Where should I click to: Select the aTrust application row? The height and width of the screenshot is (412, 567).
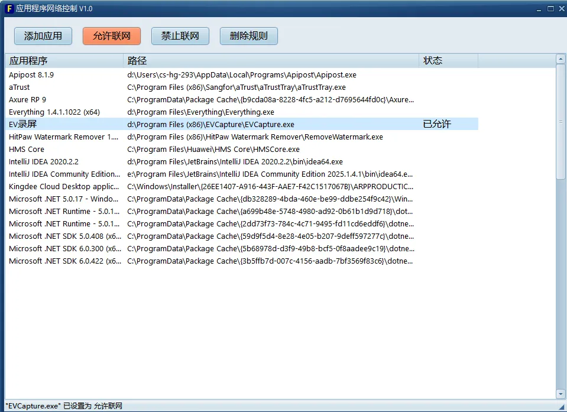coord(242,87)
